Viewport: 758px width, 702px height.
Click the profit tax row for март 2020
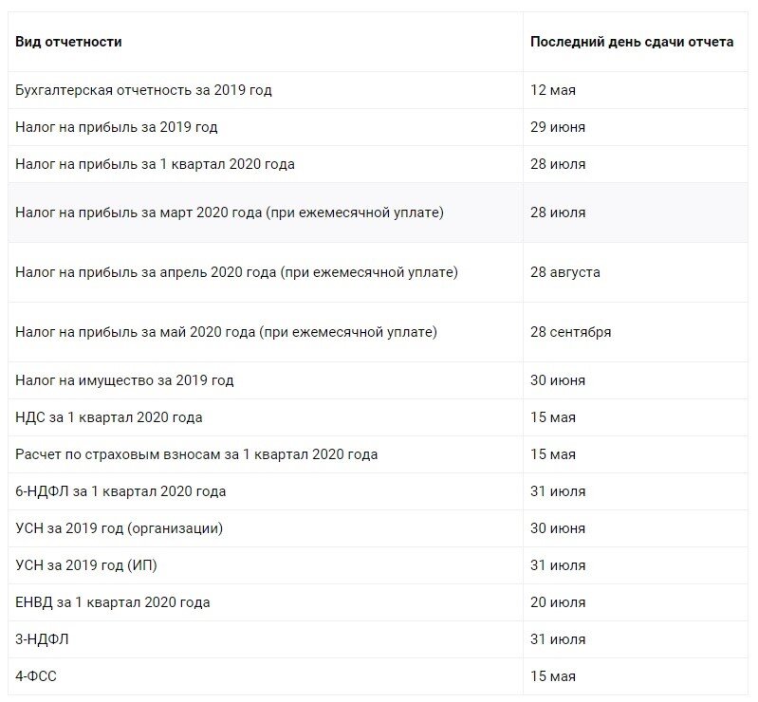[x=230, y=212]
